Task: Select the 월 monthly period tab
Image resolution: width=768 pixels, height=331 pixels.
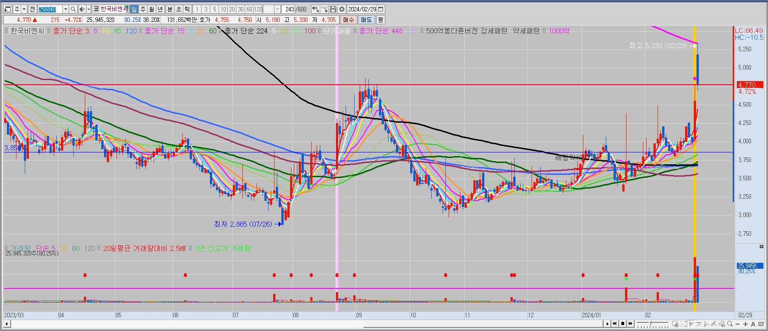Action: tap(151, 9)
